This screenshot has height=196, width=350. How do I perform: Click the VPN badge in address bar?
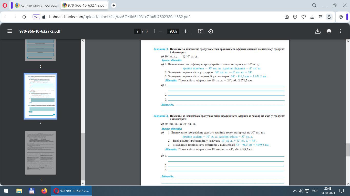[x=36, y=17]
